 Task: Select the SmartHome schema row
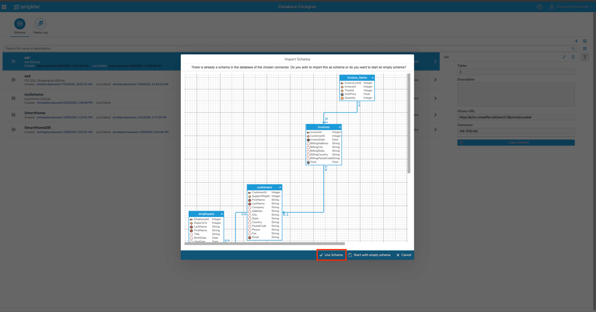[221, 115]
